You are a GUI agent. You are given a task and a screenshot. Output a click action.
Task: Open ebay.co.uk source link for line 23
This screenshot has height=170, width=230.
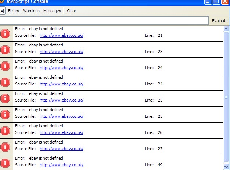click(61, 52)
